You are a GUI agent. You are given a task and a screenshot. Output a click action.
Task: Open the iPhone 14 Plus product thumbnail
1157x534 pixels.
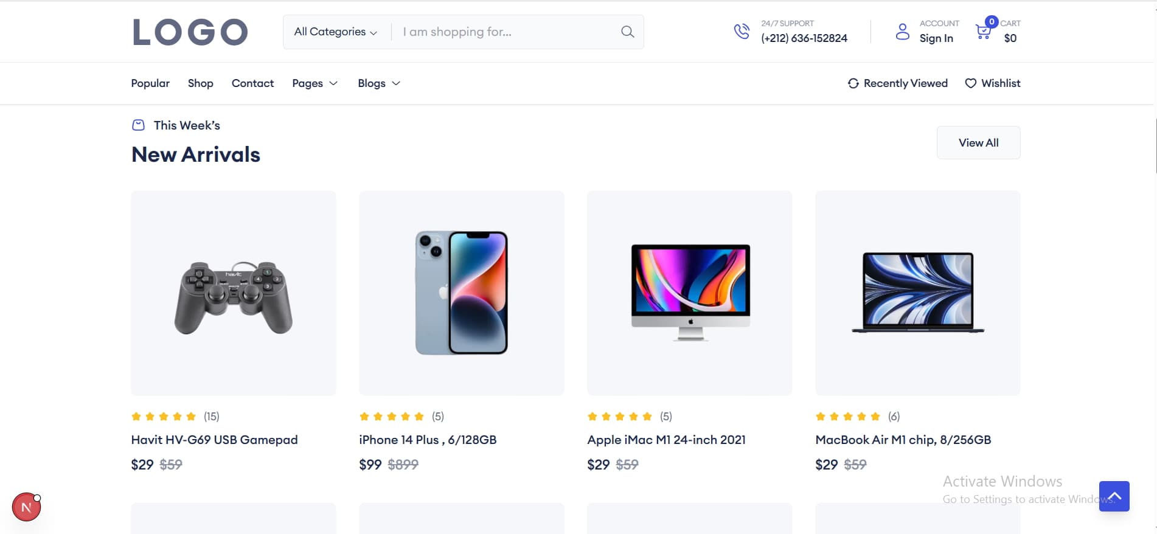(x=462, y=293)
